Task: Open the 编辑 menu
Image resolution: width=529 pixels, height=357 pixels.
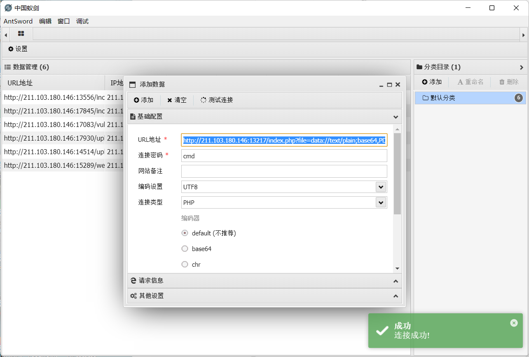Action: coord(45,21)
